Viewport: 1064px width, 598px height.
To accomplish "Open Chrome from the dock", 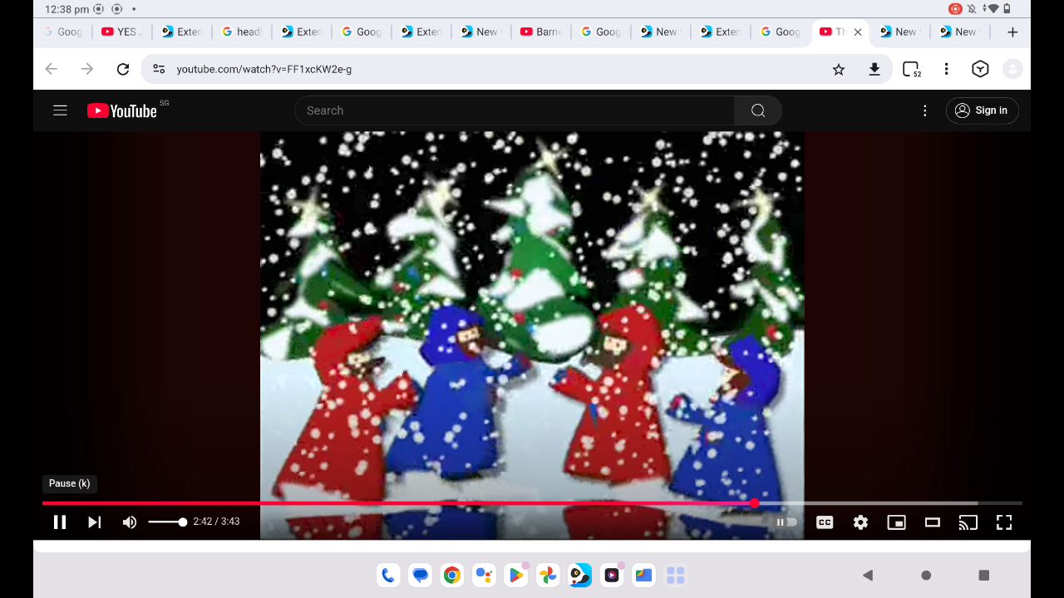I will pos(452,575).
